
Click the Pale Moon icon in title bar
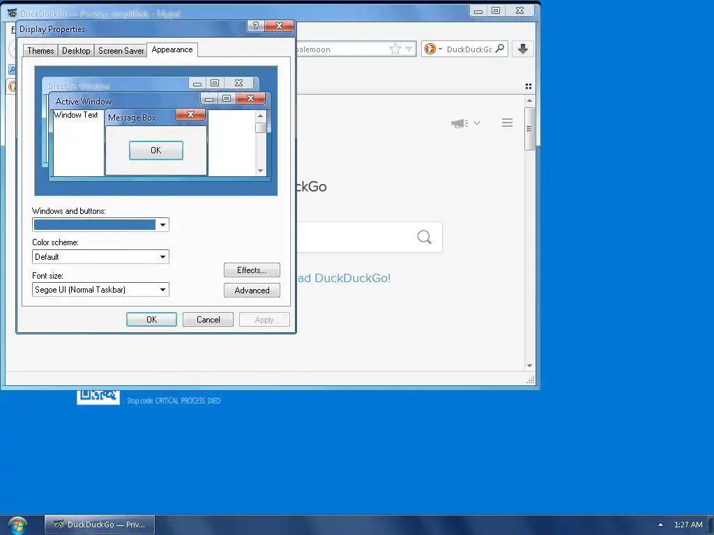pos(13,13)
